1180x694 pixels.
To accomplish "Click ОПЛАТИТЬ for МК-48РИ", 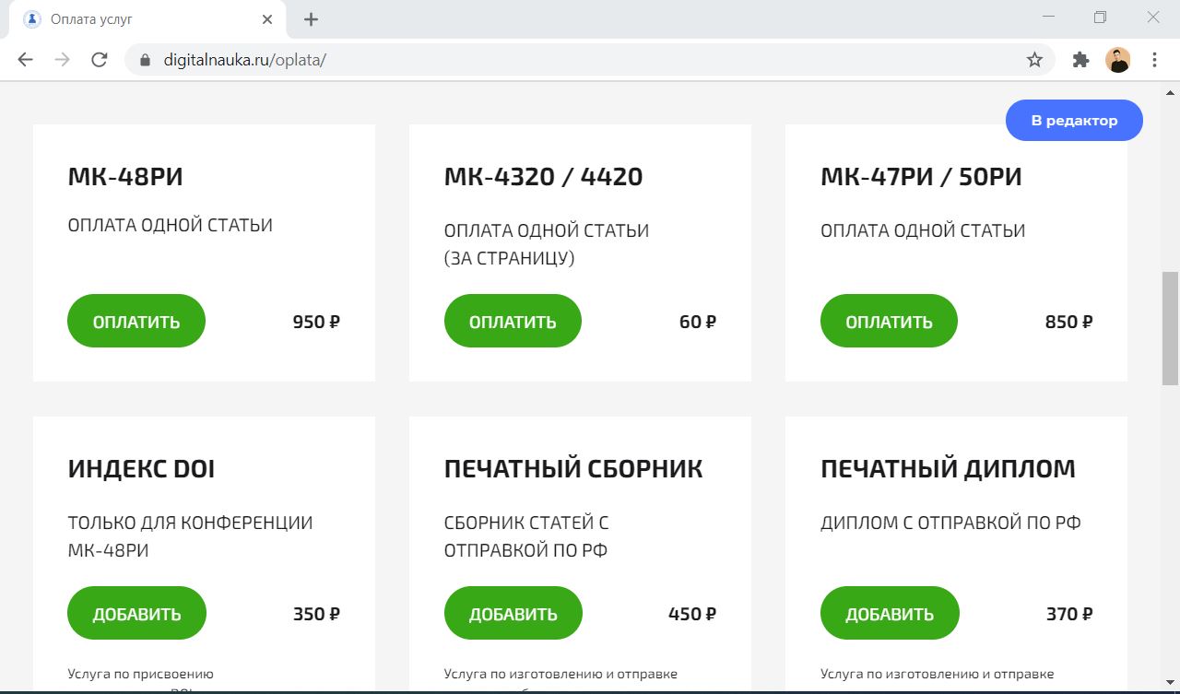I will click(136, 322).
